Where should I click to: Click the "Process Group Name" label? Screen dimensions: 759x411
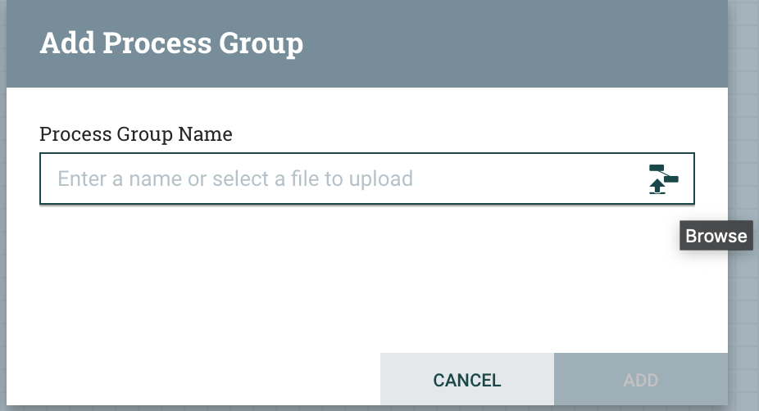pos(136,134)
